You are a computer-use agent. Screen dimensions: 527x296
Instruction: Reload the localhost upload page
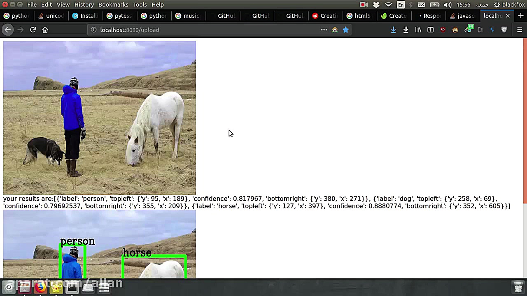click(33, 30)
